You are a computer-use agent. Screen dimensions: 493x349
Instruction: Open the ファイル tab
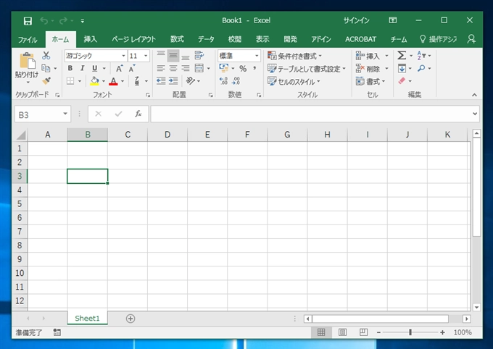coord(28,39)
